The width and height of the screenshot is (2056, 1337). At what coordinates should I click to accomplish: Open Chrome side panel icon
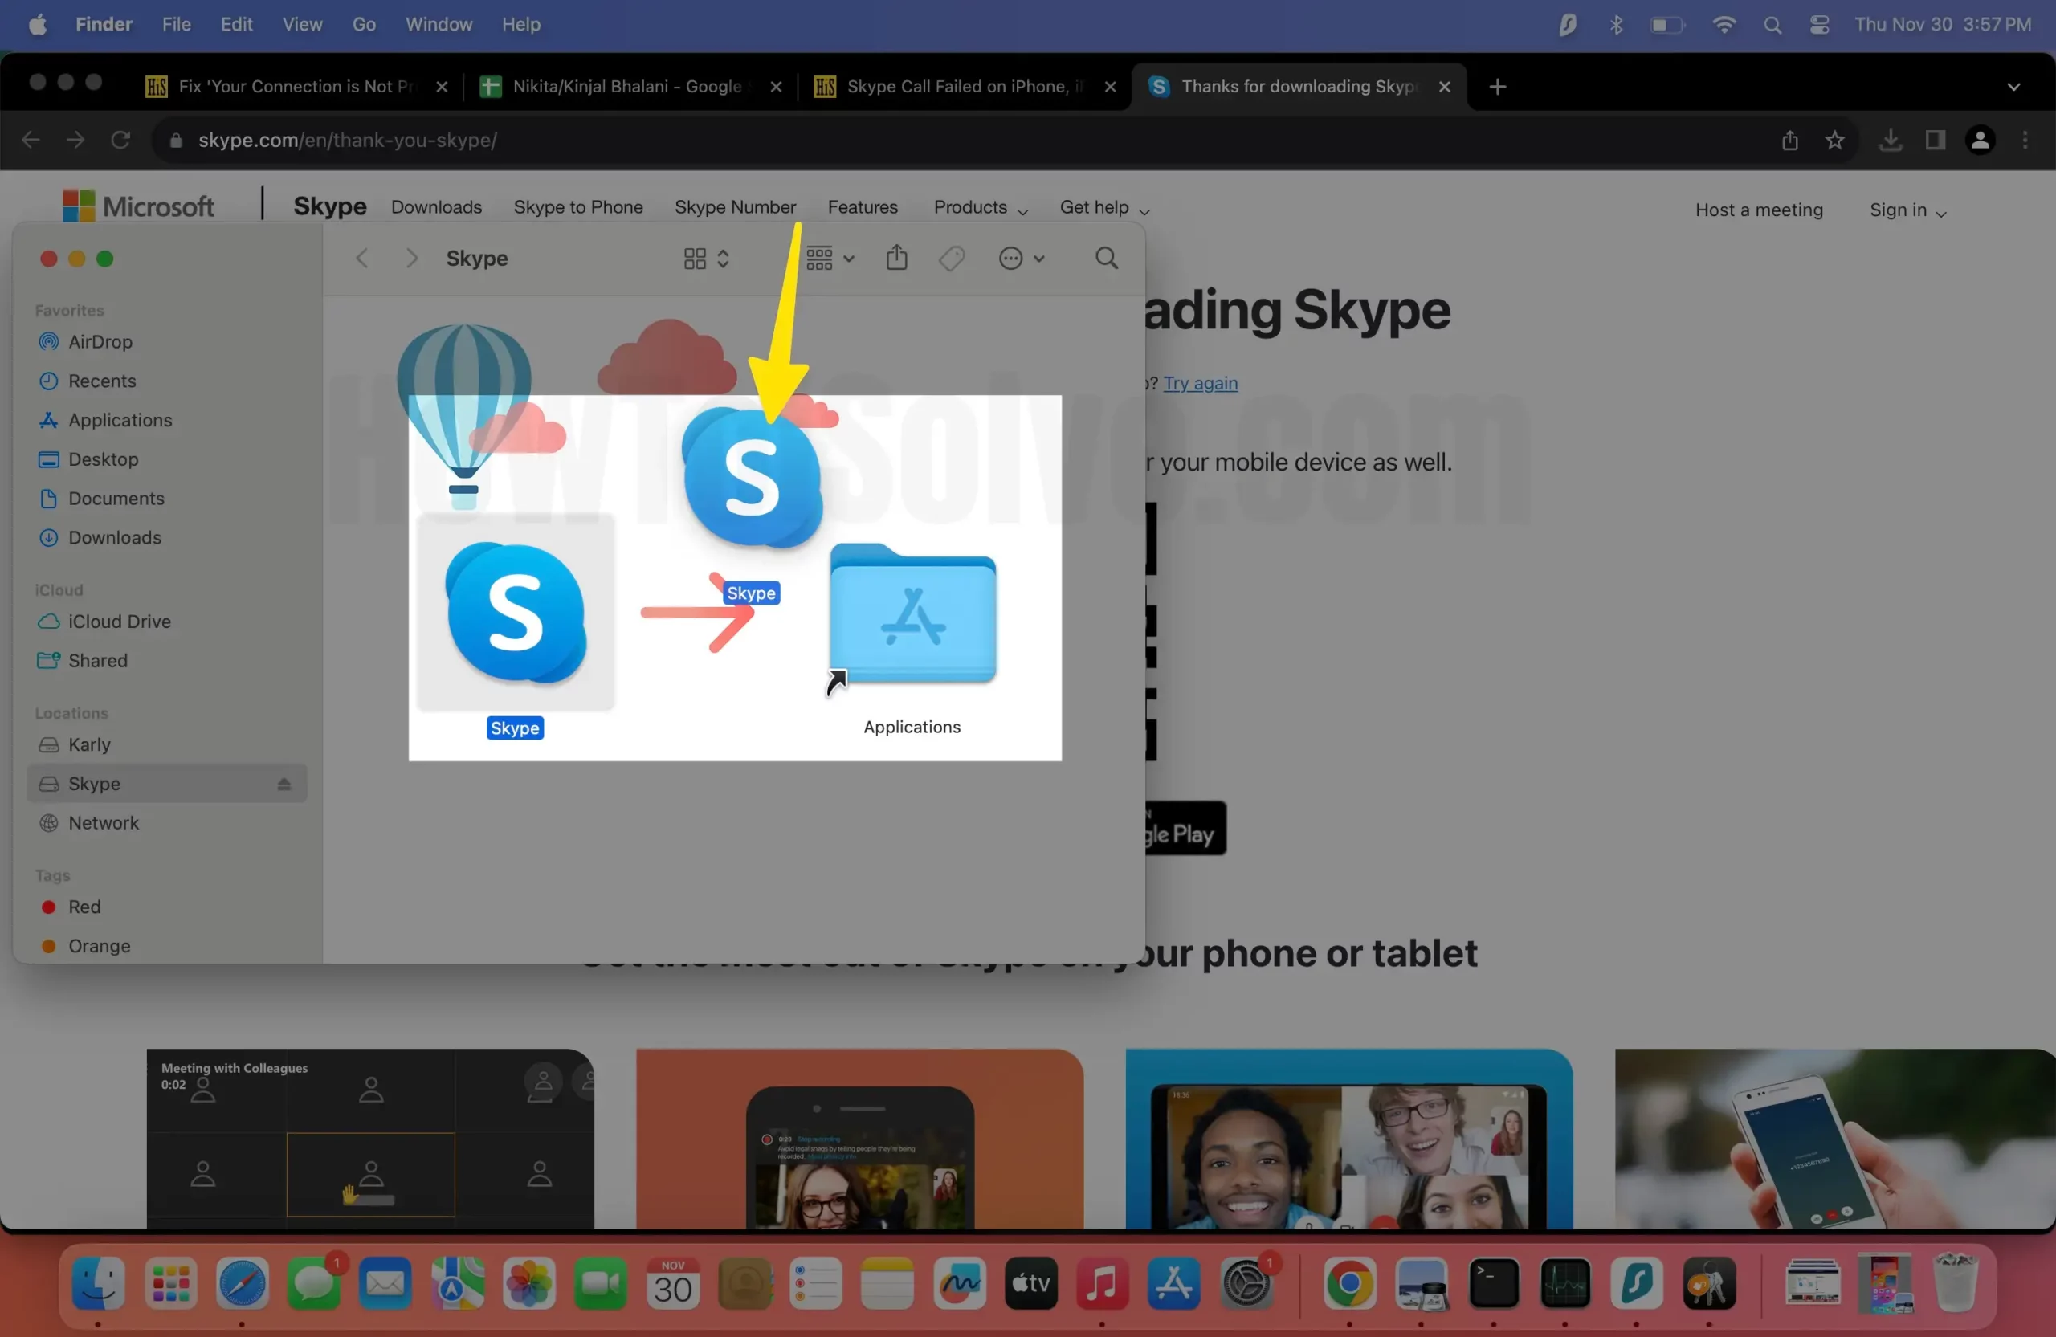pos(1935,140)
